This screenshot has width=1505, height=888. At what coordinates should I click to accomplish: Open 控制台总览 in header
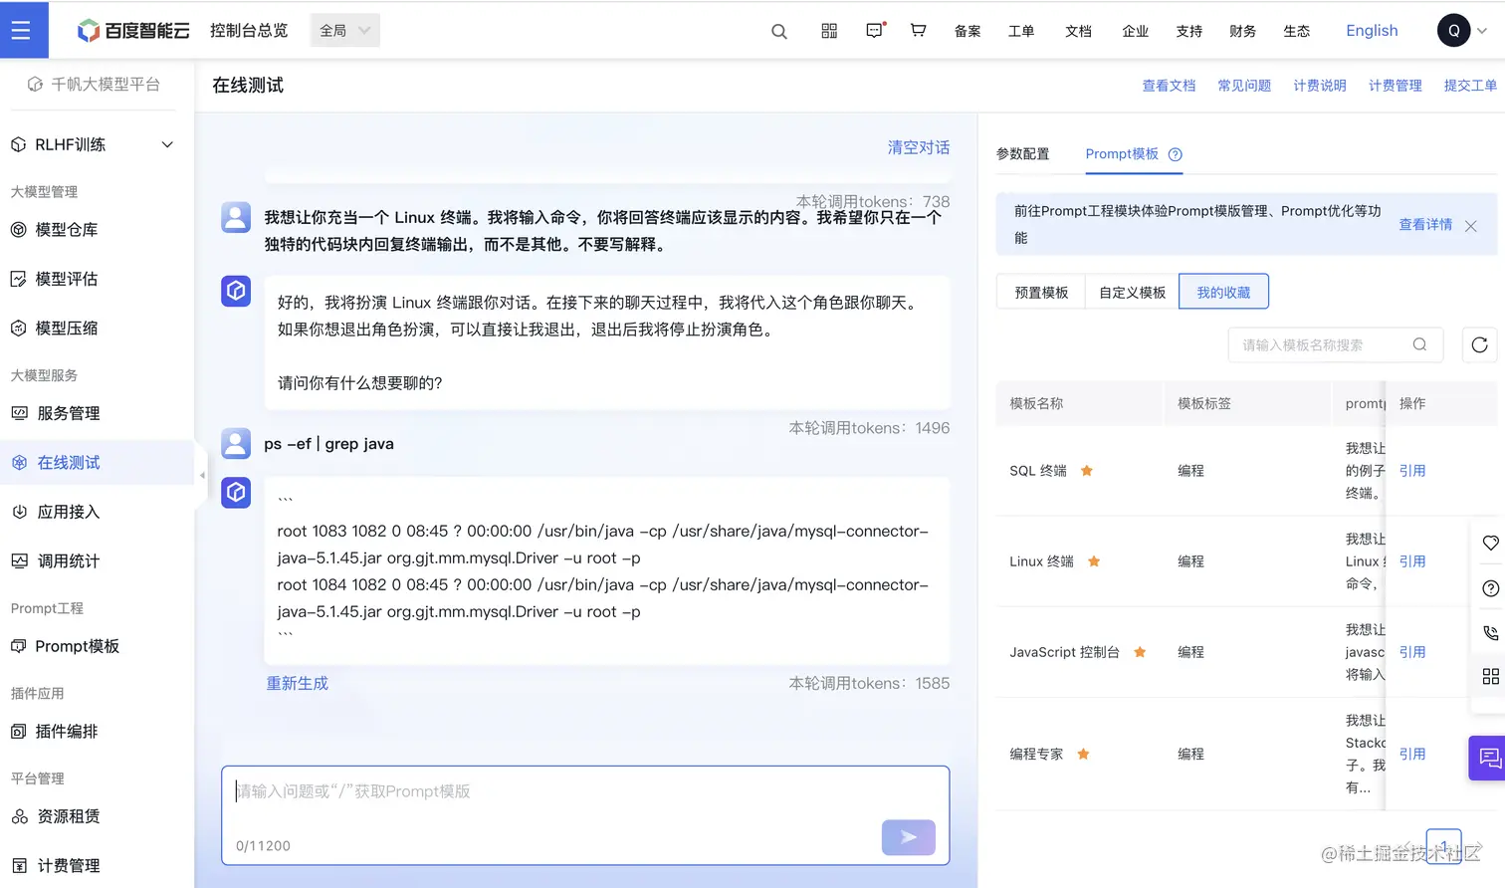(249, 31)
